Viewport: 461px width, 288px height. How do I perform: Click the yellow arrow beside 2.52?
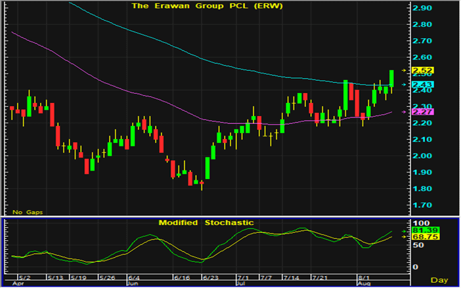(404, 69)
